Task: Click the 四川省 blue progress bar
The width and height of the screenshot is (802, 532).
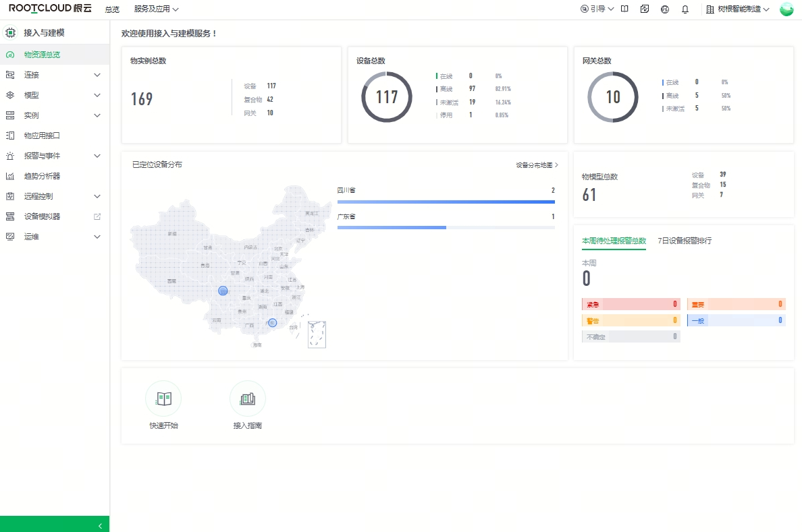Action: coord(446,202)
